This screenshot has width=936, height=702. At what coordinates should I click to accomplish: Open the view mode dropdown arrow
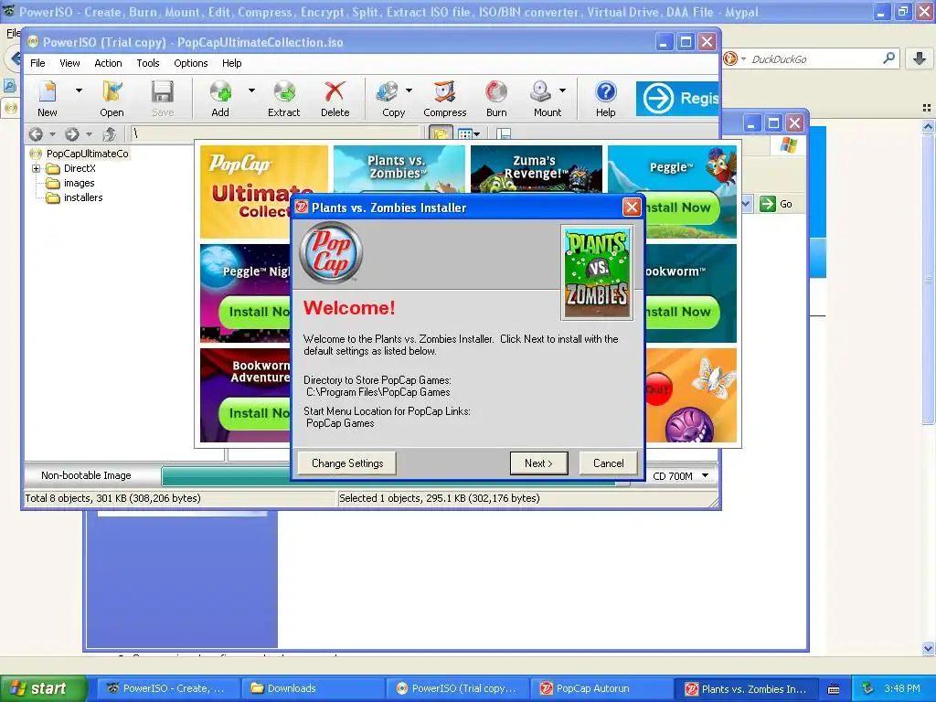(476, 134)
